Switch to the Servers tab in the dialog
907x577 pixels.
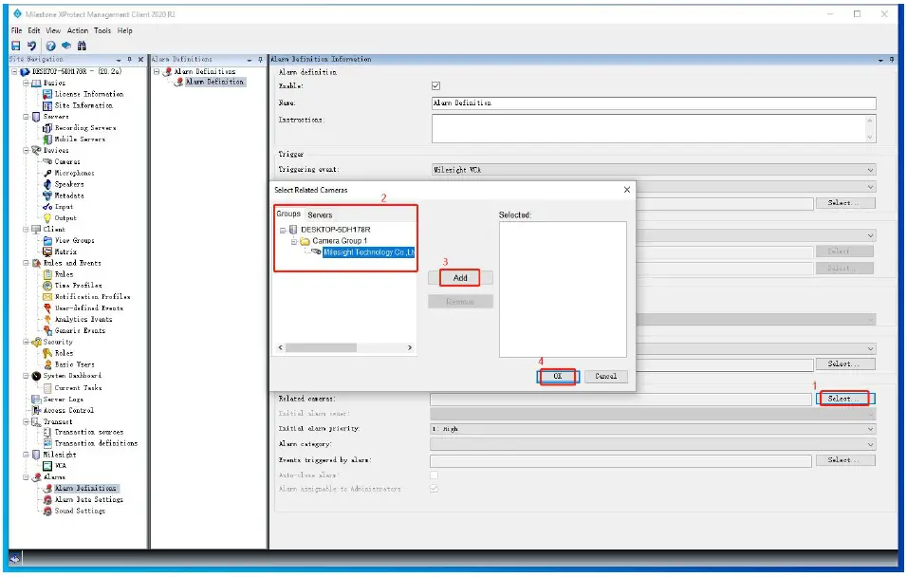pos(320,215)
